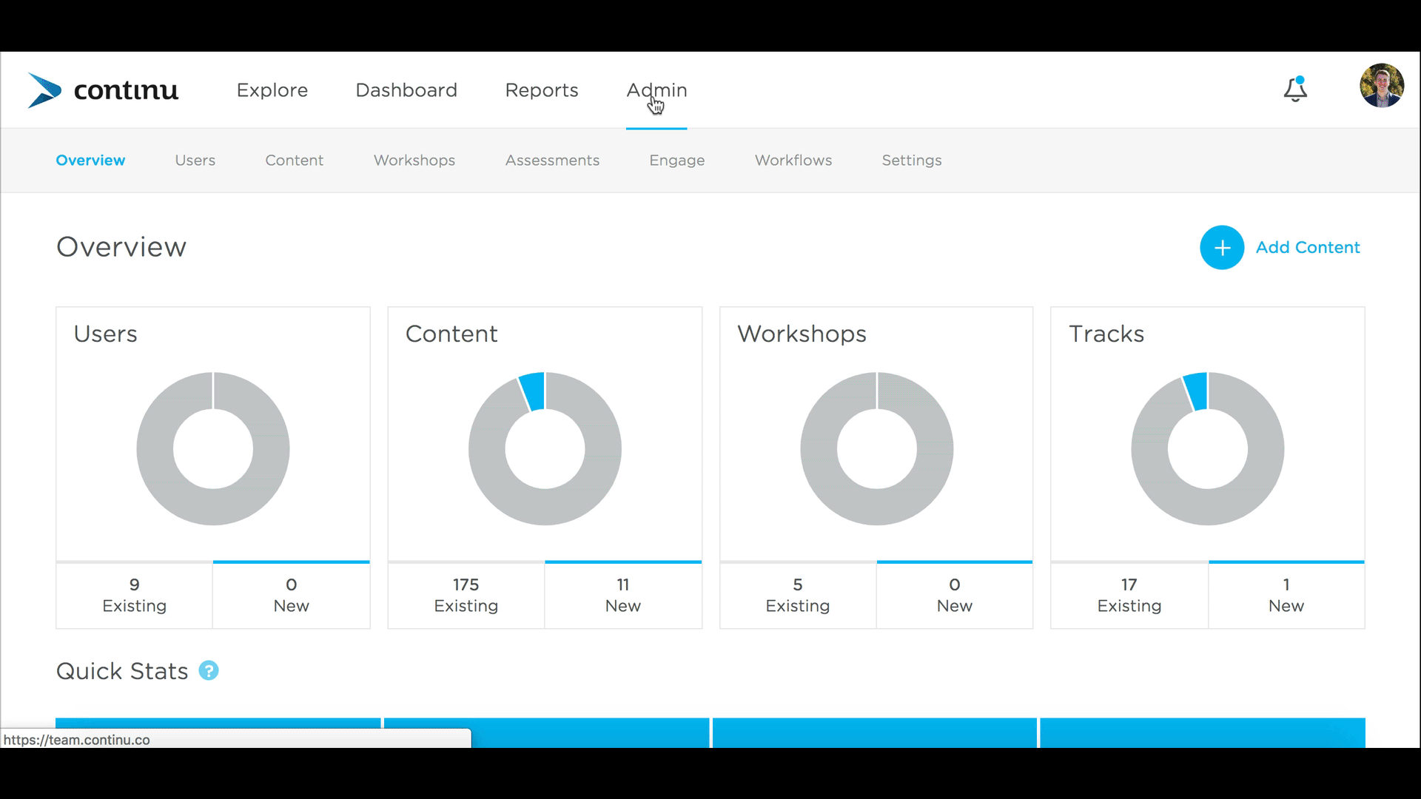This screenshot has height=799, width=1421.
Task: Open the user profile avatar
Action: [x=1381, y=86]
